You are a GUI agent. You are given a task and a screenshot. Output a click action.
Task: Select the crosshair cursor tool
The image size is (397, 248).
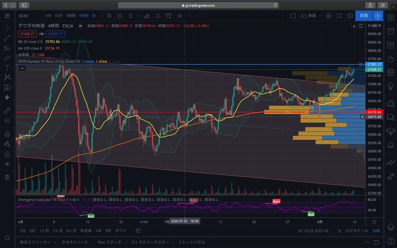[7, 28]
